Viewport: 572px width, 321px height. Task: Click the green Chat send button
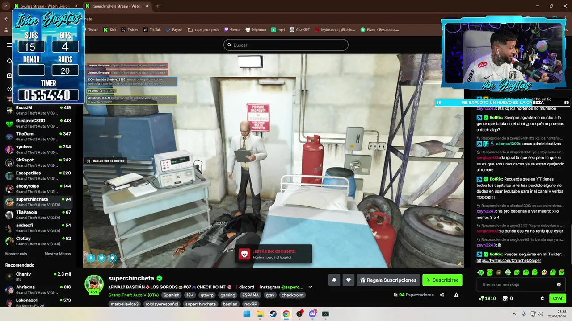[557, 298]
